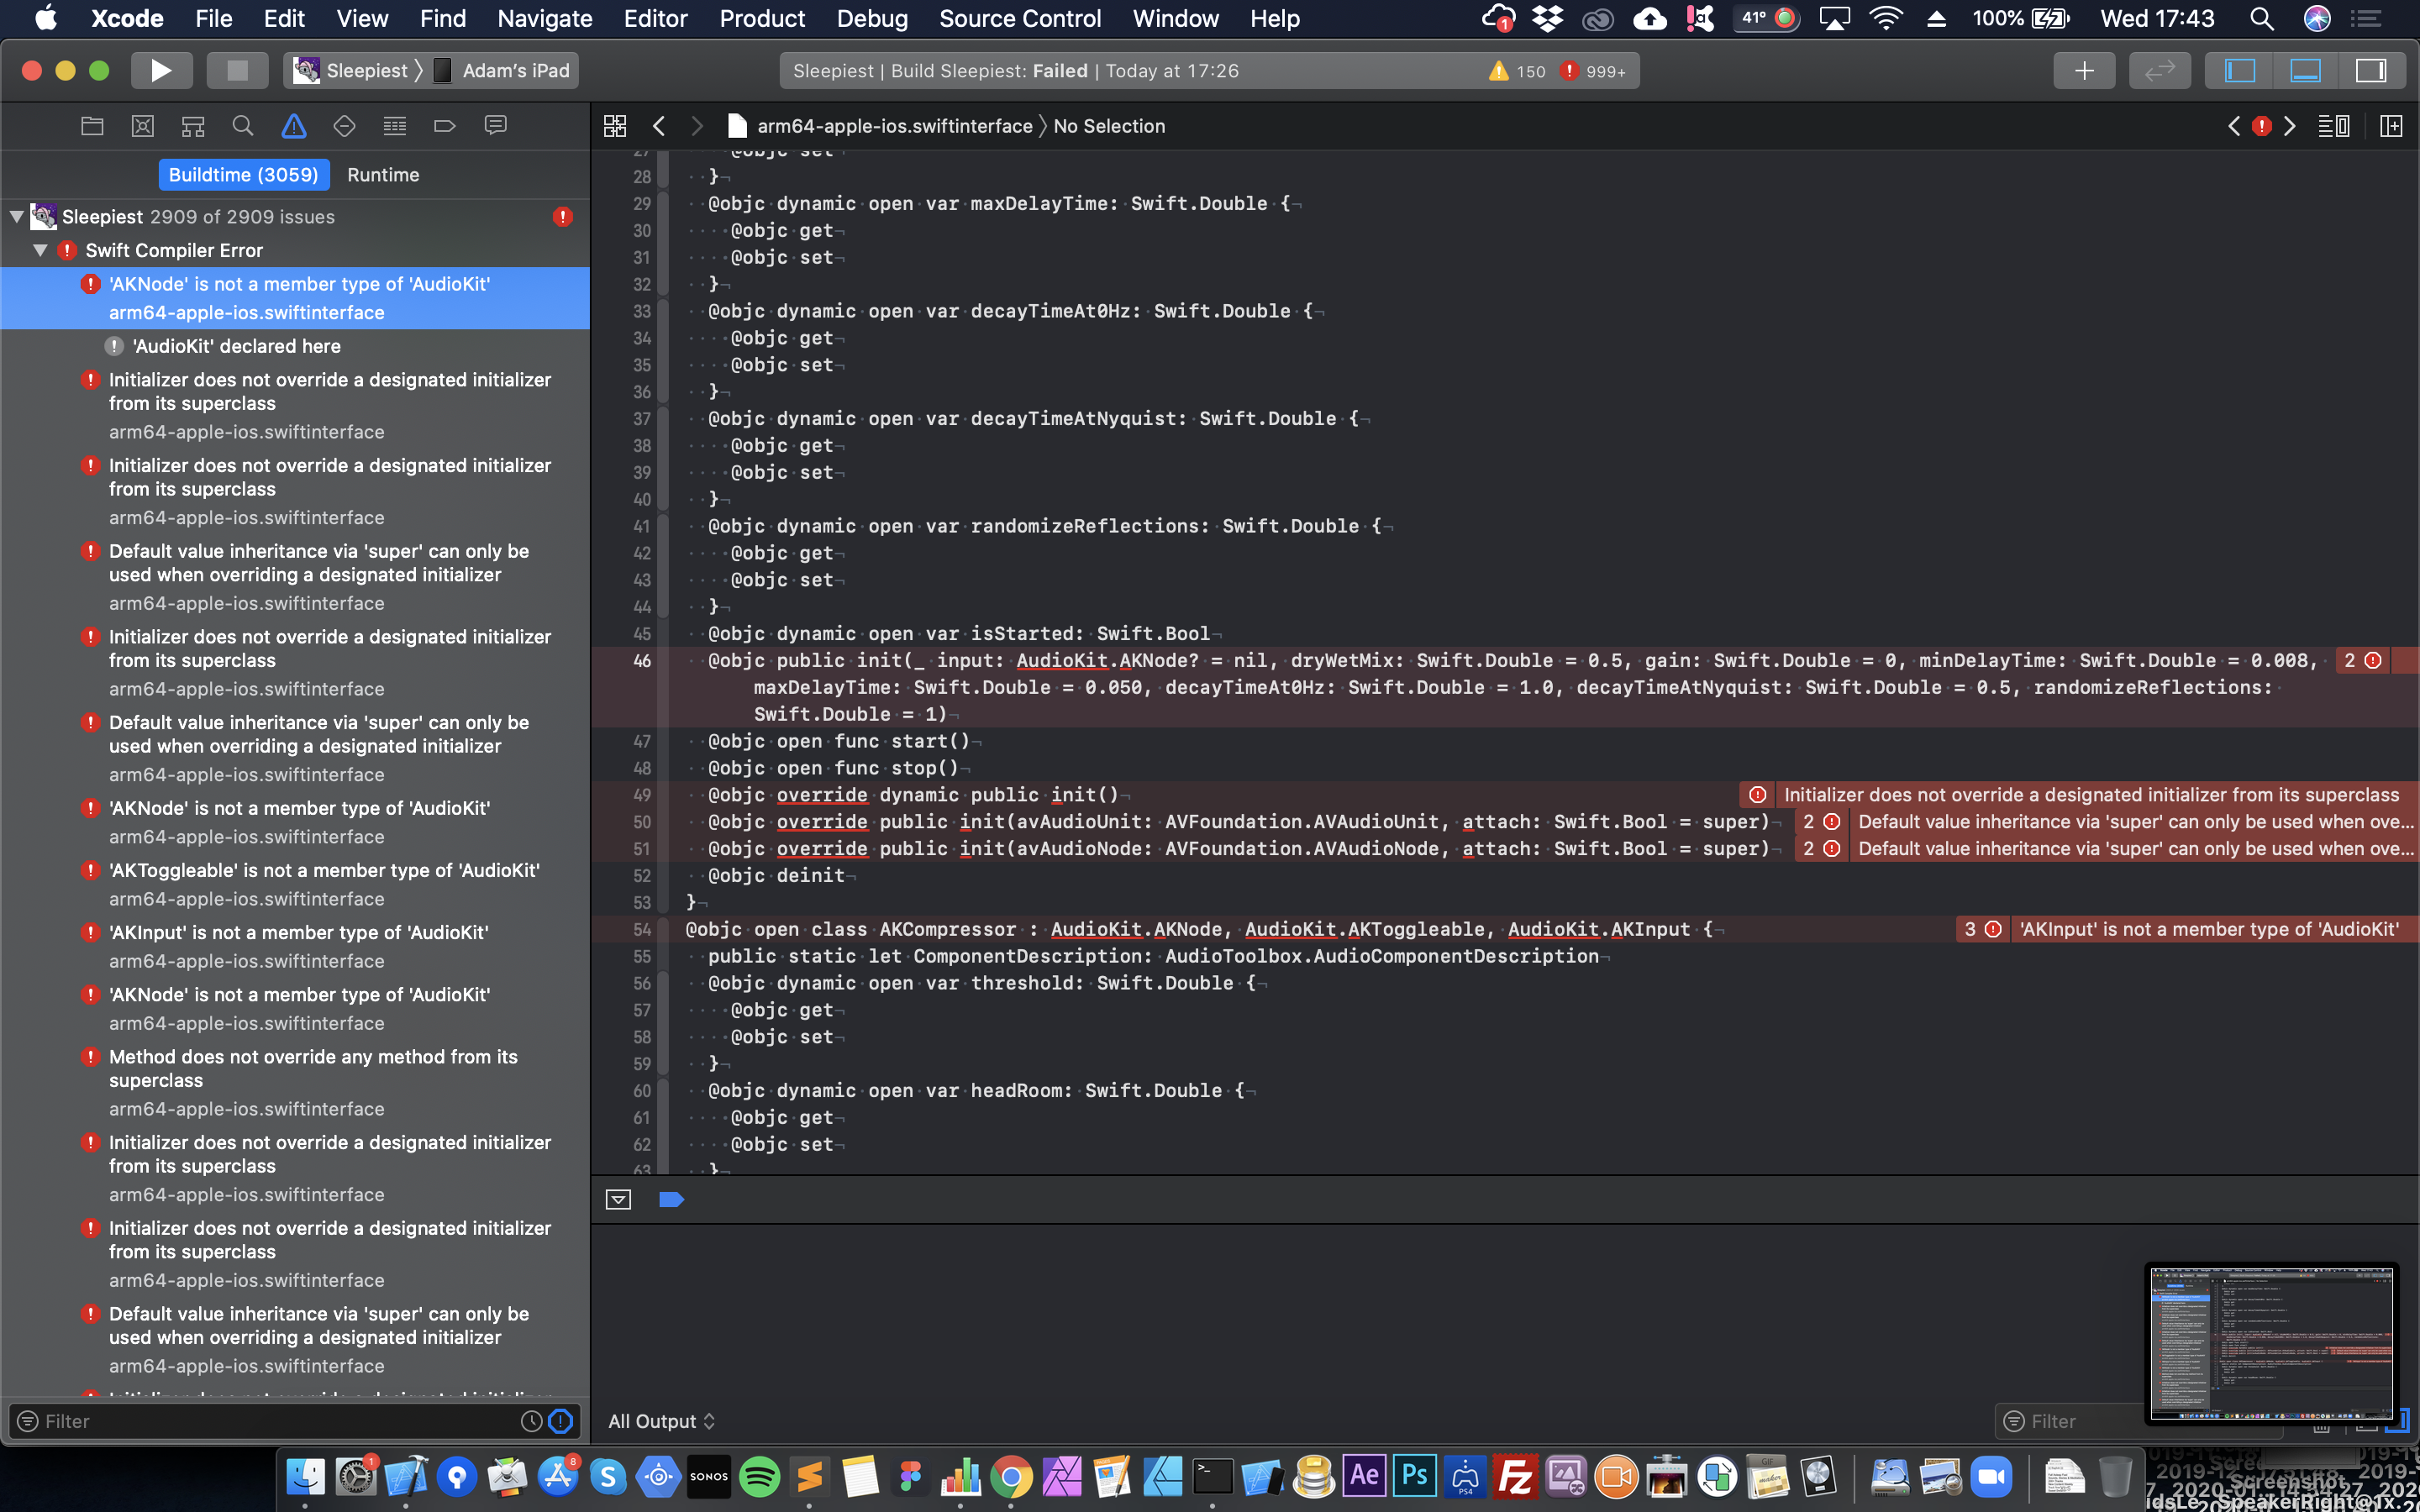
Task: Toggle breakpoints activation blue tag icon
Action: [x=672, y=1199]
